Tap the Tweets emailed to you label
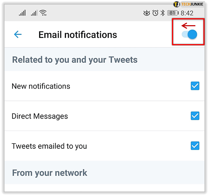 click(49, 146)
